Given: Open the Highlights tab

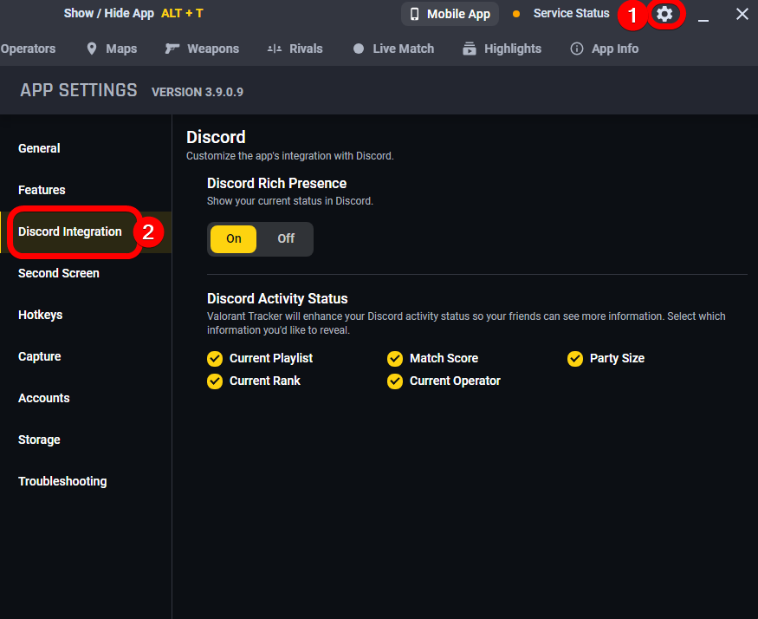Looking at the screenshot, I should pyautogui.click(x=502, y=49).
